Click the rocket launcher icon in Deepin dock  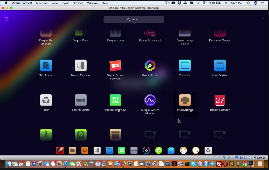pos(60,151)
